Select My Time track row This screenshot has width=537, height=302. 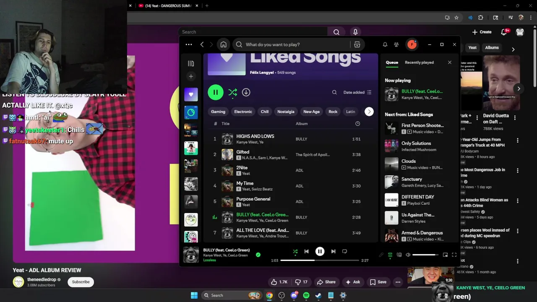point(291,186)
